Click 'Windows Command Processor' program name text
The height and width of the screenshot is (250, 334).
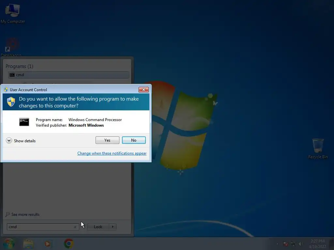[x=95, y=120]
